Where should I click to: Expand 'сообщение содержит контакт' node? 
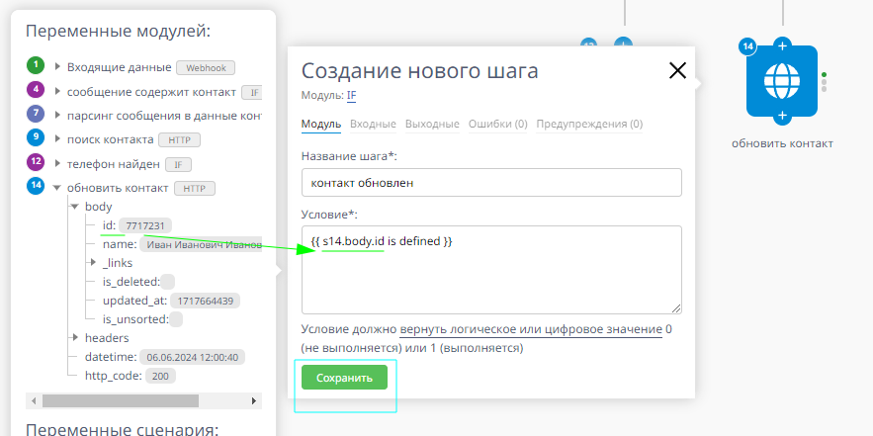(57, 91)
